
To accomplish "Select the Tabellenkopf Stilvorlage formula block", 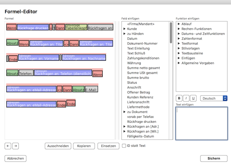I will [x=76, y=27].
